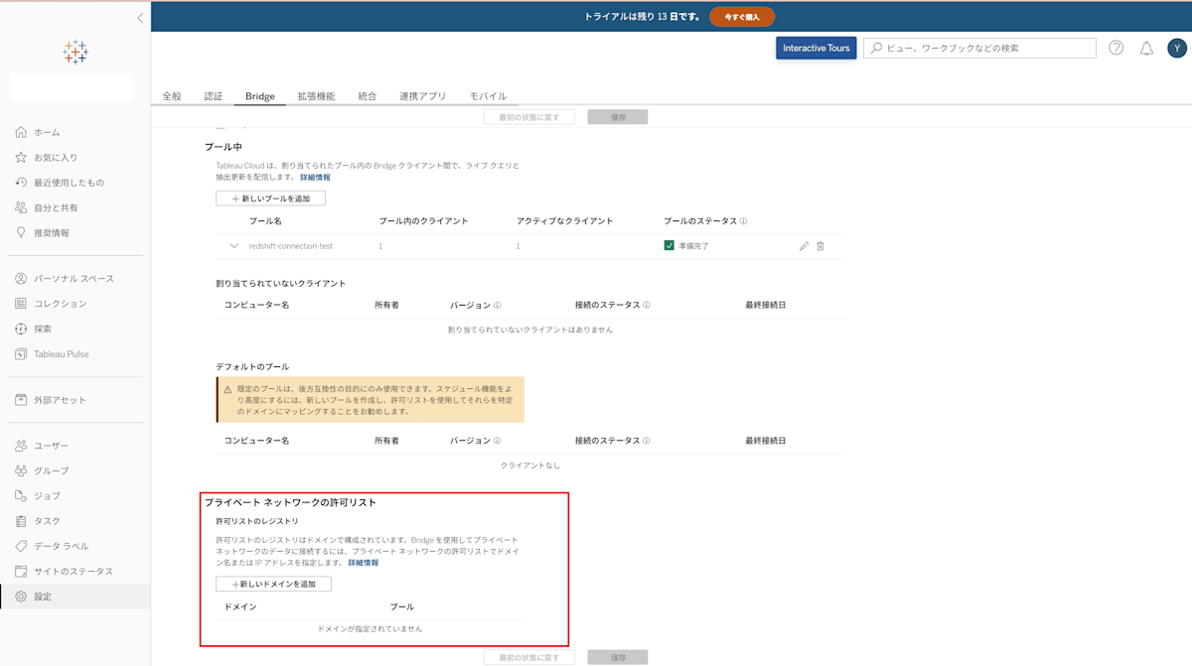Viewport: 1192px width, 666px height.
Task: Click the アクティブなクライアント column header
Action: coord(564,221)
